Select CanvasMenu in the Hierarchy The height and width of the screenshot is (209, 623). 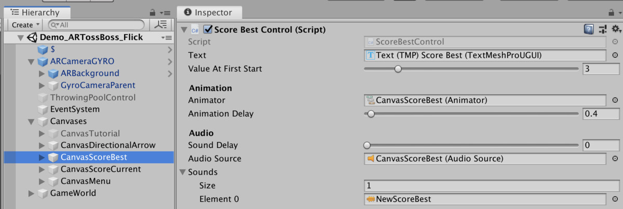(85, 181)
